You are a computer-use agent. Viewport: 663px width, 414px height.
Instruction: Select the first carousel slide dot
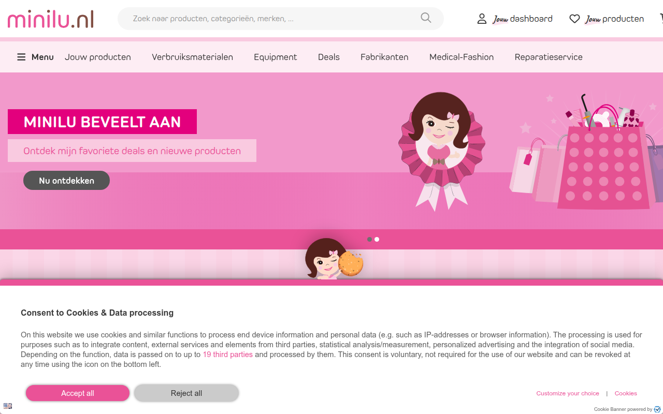tap(369, 239)
